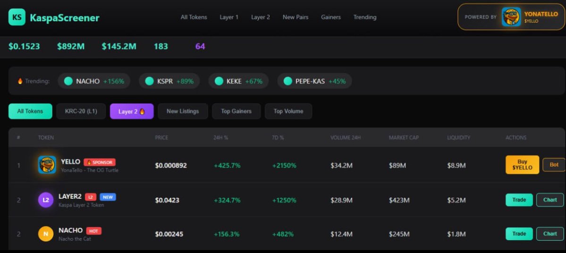Screen dimensions: 566x253
Task: Click the SPONSOR badge on YELLO row
Action: [x=100, y=162]
